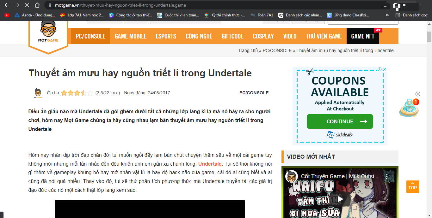Rate article with the first star

coord(64,93)
